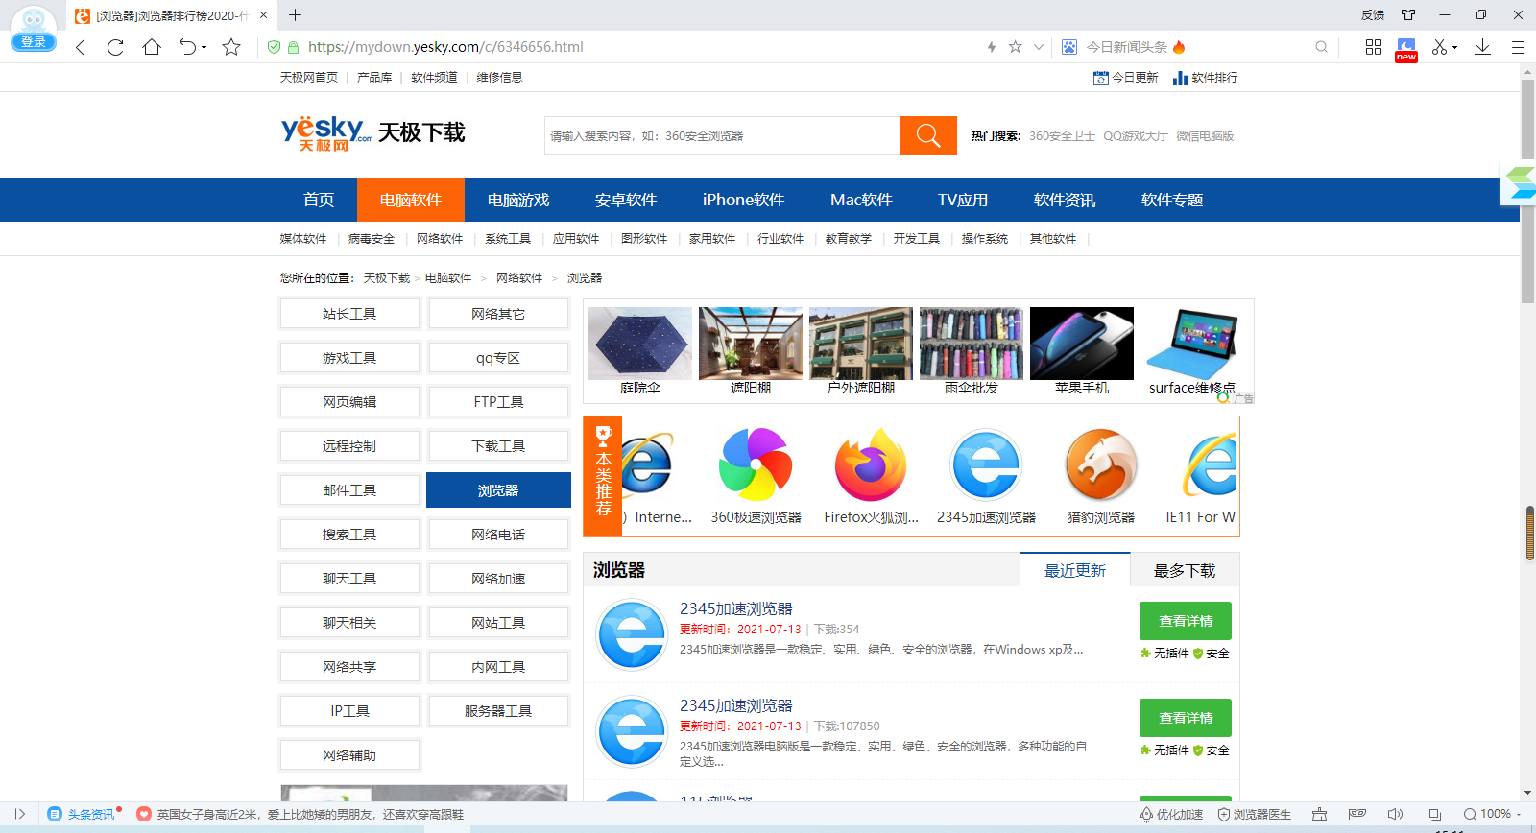The image size is (1536, 833).
Task: Expand the screenshot tool dropdown arrow
Action: [1454, 48]
